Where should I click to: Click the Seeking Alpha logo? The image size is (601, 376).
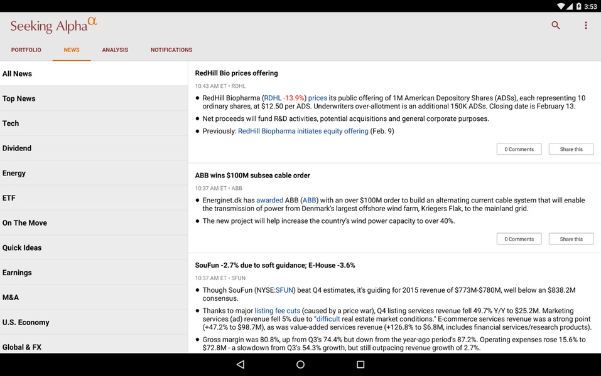(53, 25)
